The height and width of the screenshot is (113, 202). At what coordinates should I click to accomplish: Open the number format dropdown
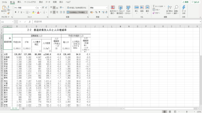click(107, 8)
